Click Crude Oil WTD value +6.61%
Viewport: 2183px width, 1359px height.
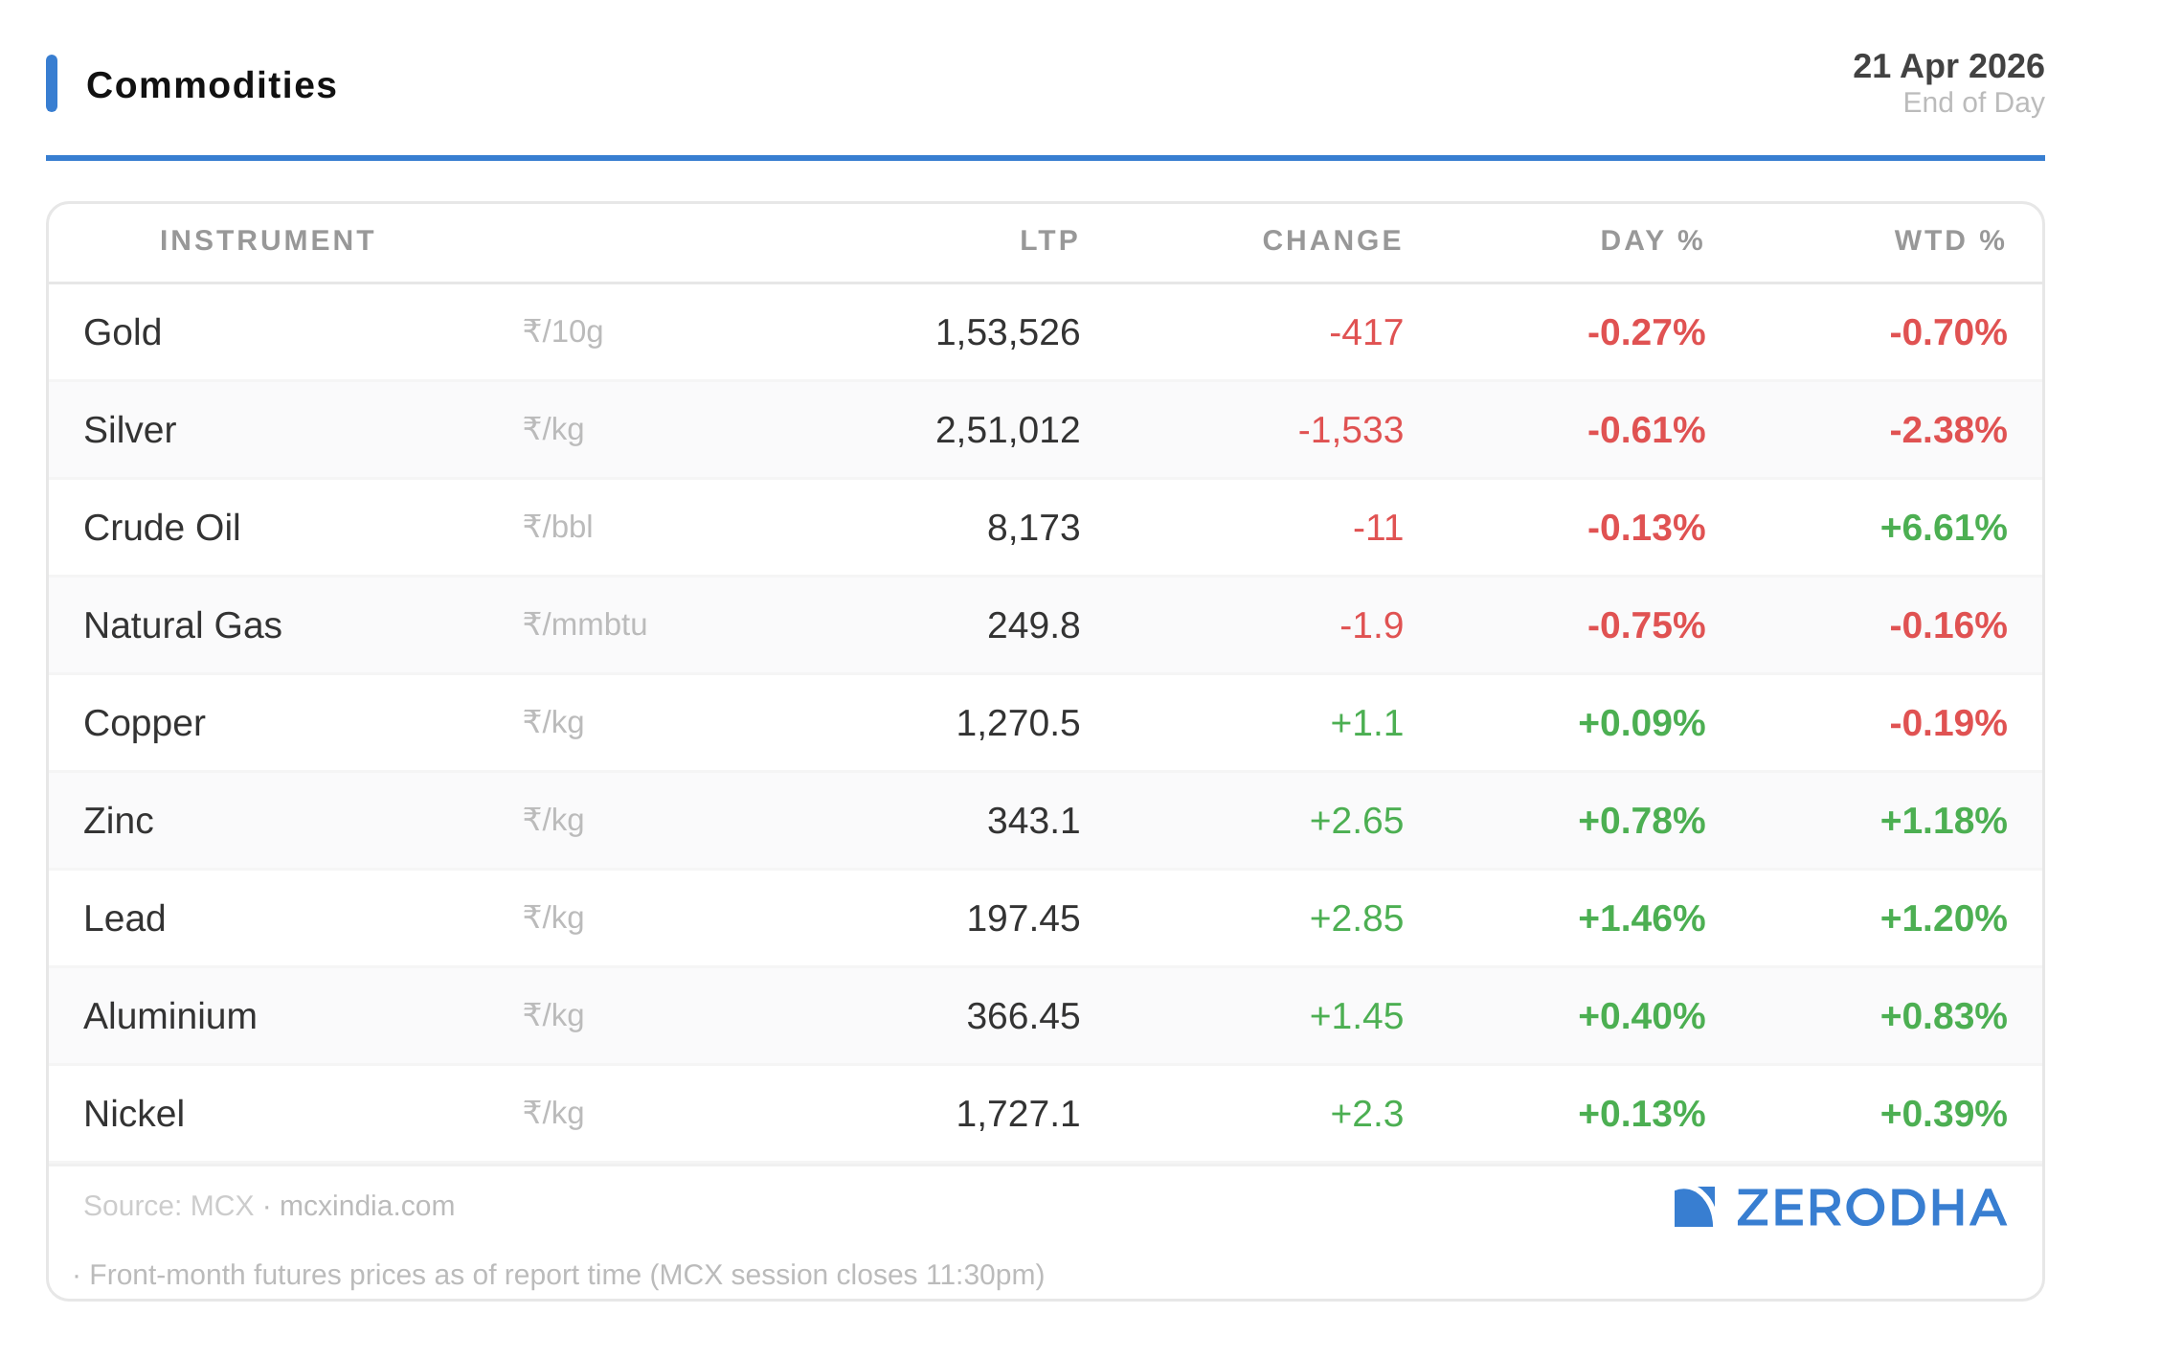pyautogui.click(x=1943, y=528)
